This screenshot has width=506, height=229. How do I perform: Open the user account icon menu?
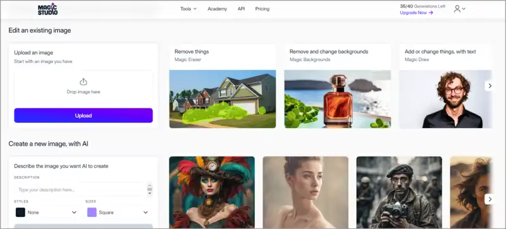point(457,9)
